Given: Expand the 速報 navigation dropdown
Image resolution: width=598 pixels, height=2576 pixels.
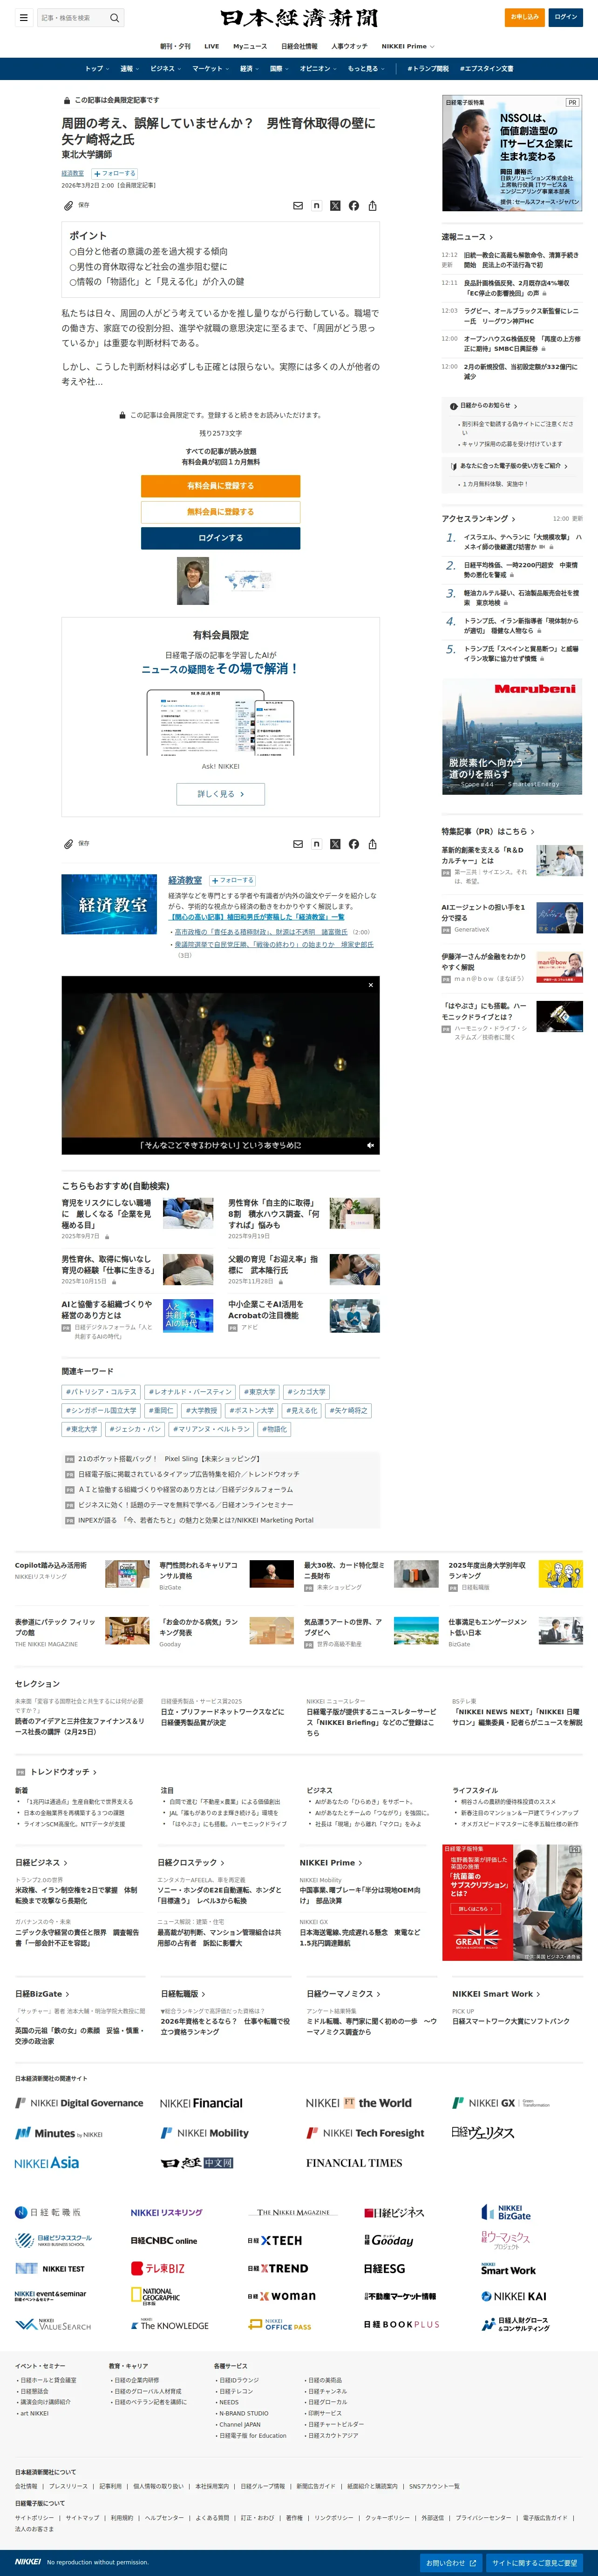Looking at the screenshot, I should pos(130,69).
